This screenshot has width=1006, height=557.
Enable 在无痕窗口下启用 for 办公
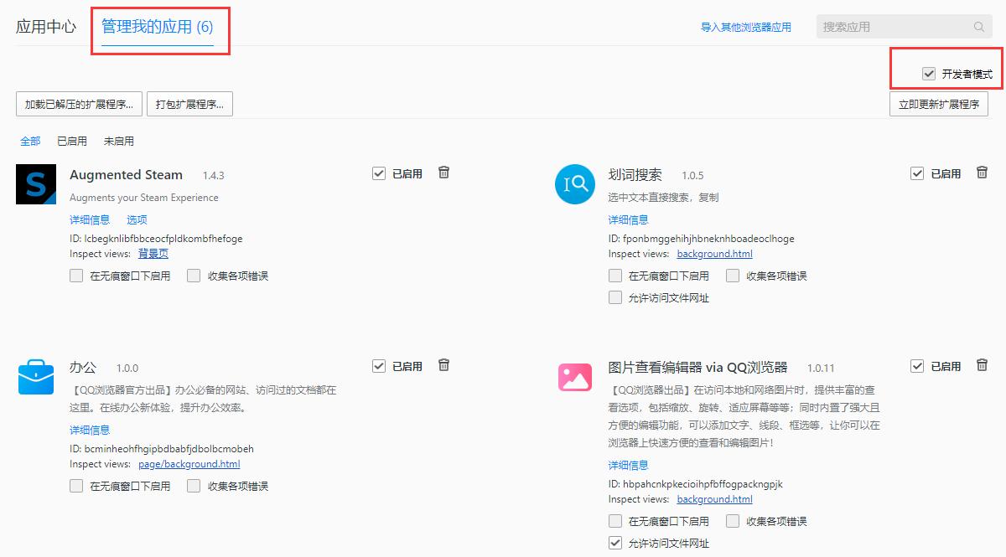[x=75, y=487]
